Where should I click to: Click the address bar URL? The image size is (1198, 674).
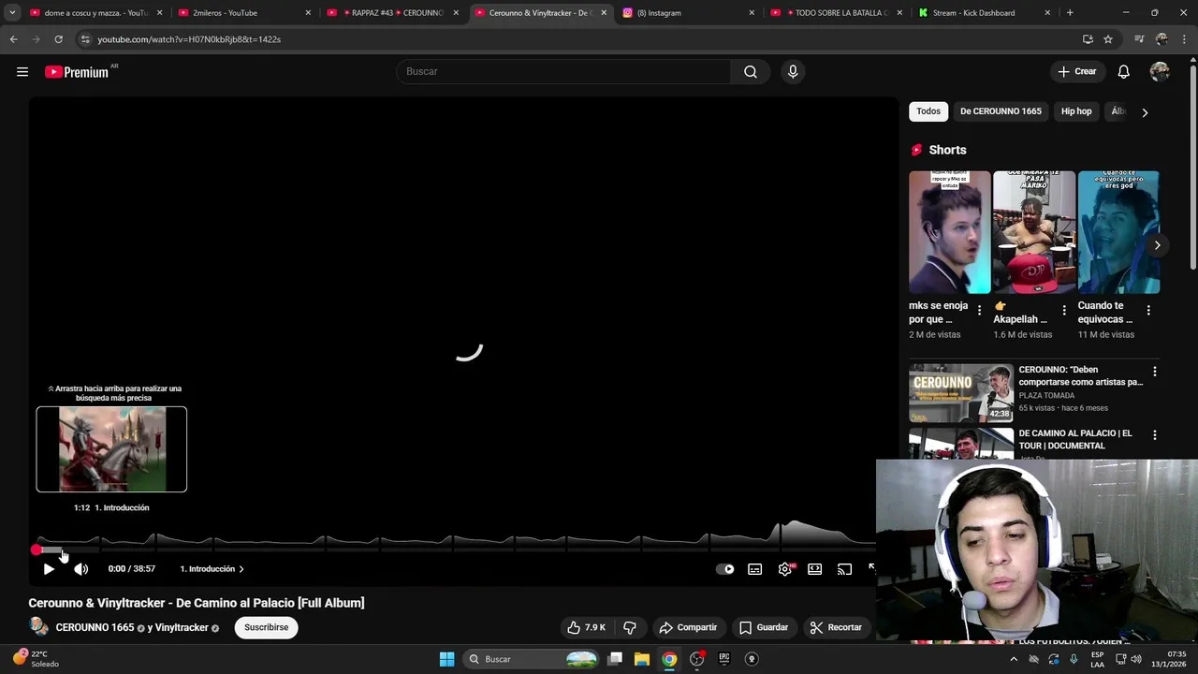(x=189, y=39)
